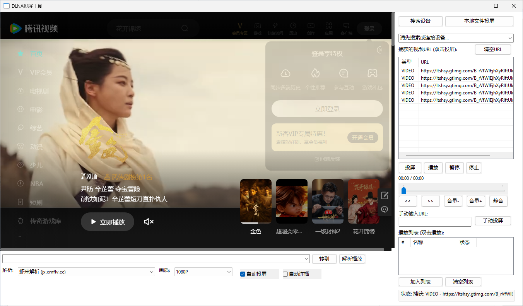Click the 同步多端历史 cloud icon
This screenshot has width=523, height=306.
(285, 73)
